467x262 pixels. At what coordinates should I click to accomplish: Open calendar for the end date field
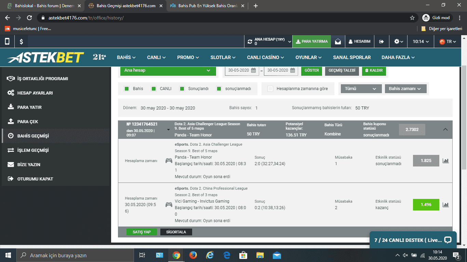pos(293,70)
